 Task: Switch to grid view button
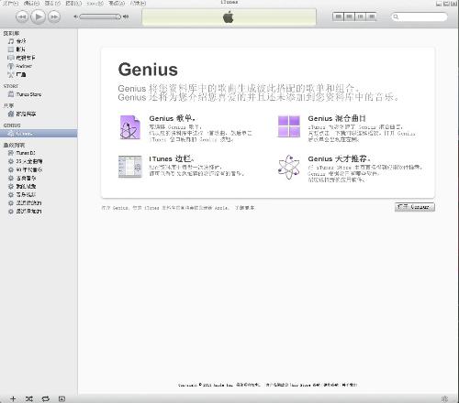coord(360,16)
